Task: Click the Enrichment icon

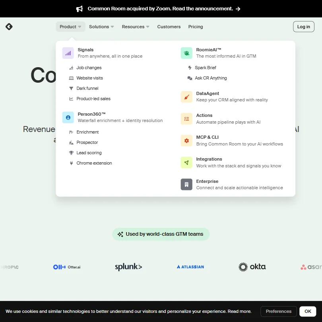Action: pyautogui.click(x=71, y=132)
